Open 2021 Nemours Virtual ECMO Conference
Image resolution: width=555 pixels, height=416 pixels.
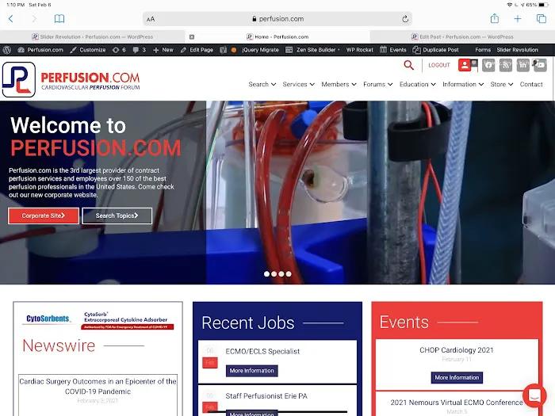[x=457, y=403]
